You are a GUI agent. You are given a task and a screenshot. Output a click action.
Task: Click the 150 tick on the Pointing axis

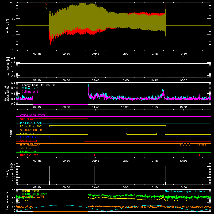pyautogui.click(x=13, y=19)
